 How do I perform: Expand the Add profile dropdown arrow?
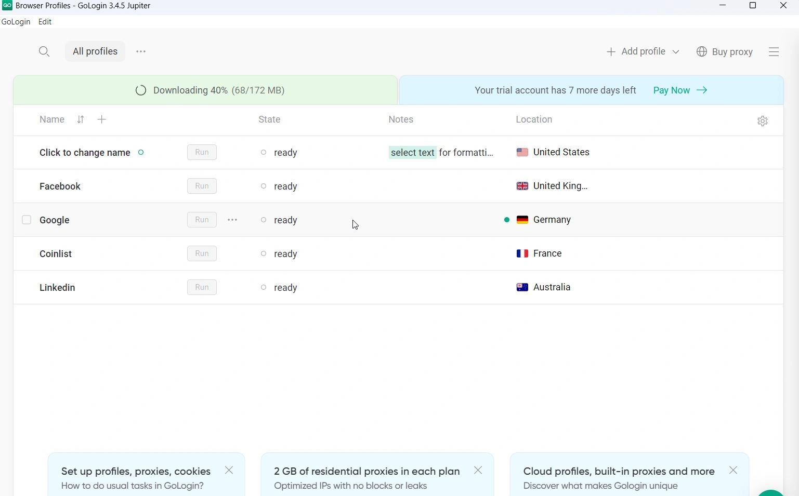coord(676,52)
